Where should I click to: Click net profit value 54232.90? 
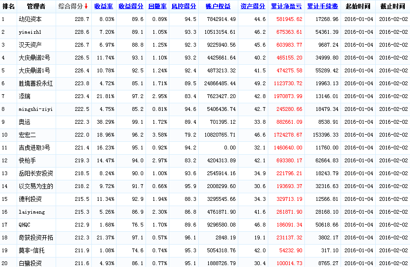(x=291, y=250)
